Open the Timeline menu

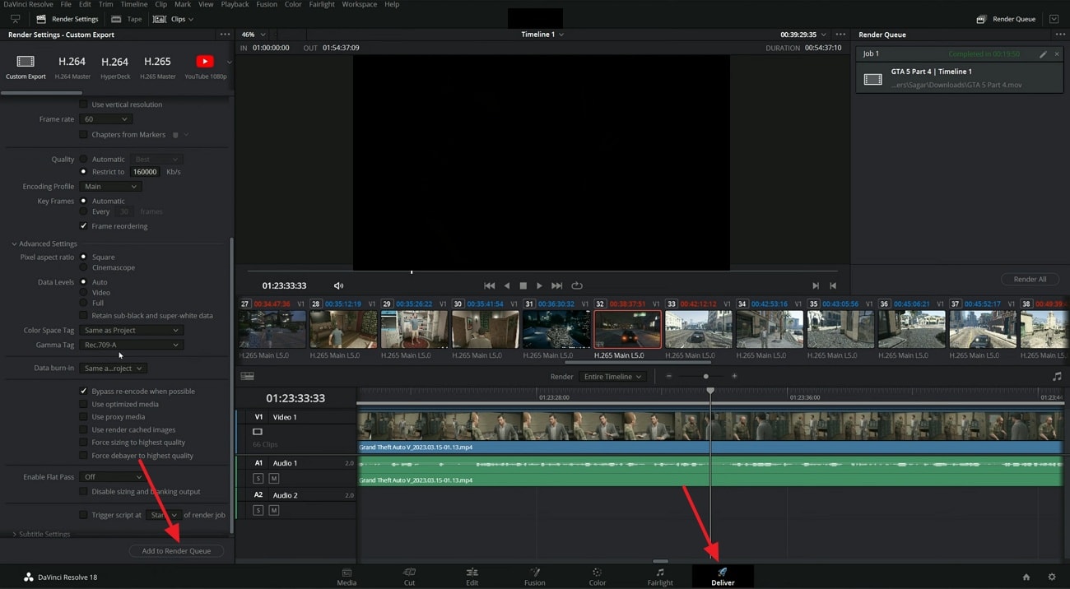point(134,4)
